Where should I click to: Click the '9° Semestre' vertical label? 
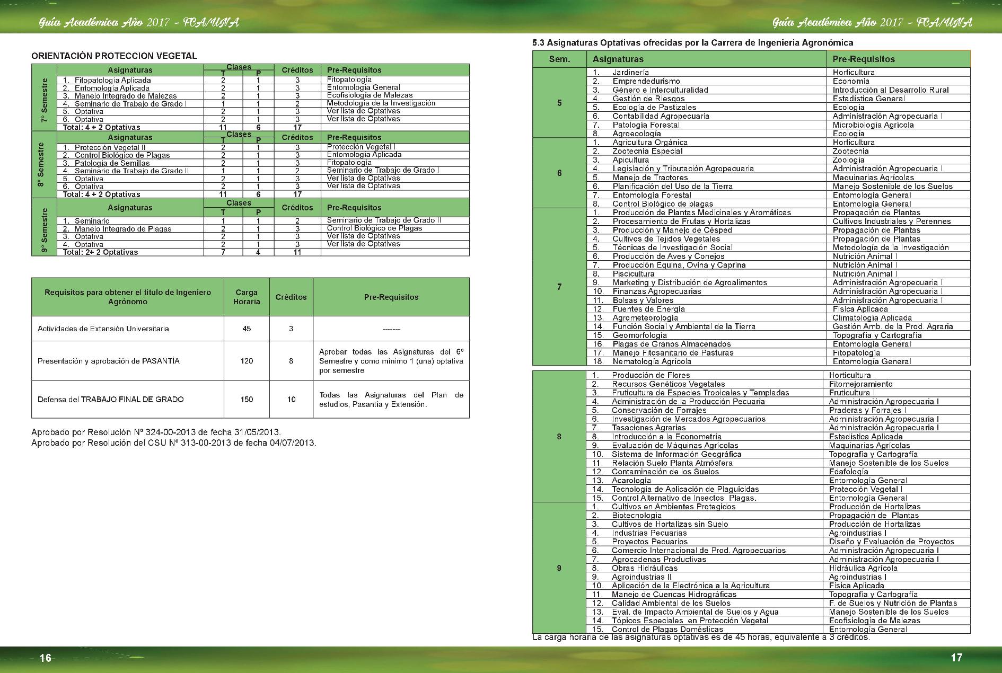44,230
